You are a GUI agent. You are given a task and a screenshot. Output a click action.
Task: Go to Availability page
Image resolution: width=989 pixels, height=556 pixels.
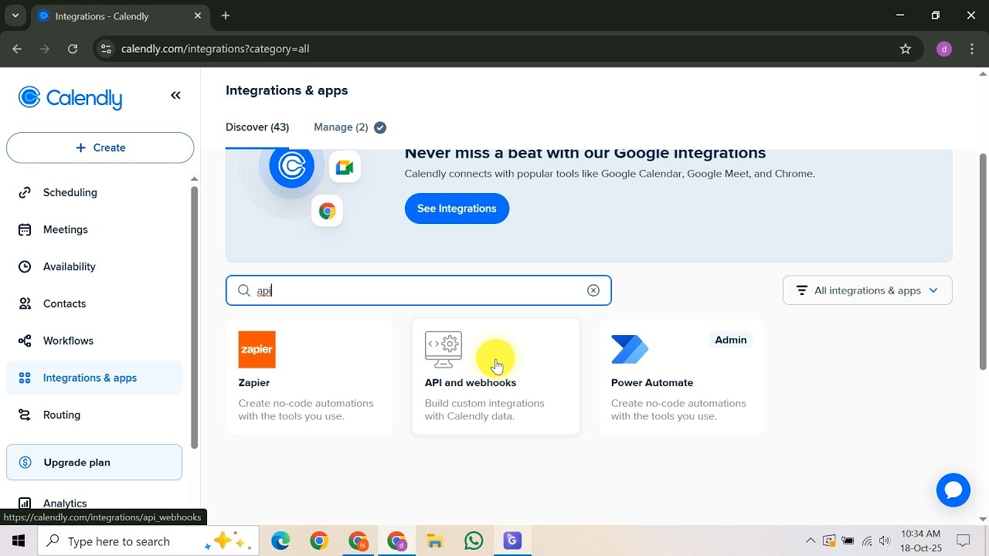69,266
